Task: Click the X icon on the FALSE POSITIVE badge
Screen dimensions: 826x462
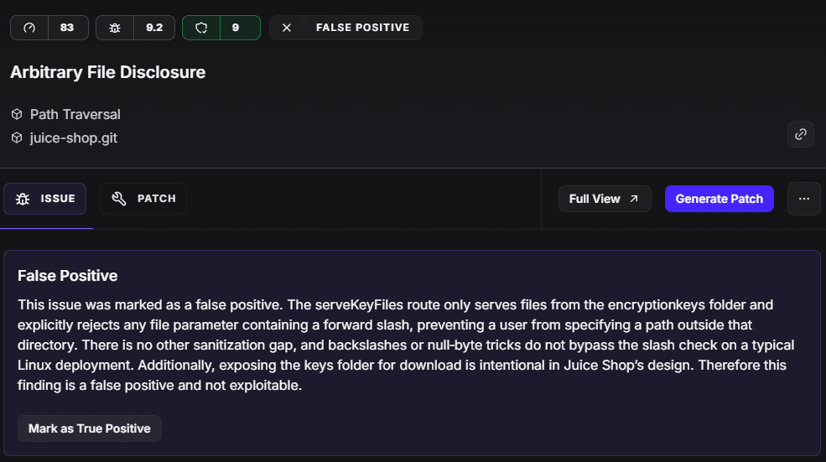Action: coord(287,28)
